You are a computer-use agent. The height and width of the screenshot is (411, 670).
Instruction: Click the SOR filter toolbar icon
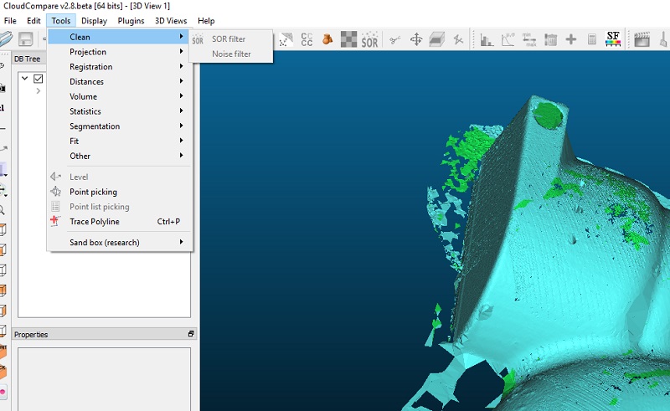coord(369,39)
